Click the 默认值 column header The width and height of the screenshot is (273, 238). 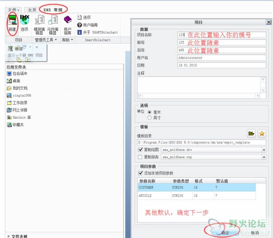235,181
